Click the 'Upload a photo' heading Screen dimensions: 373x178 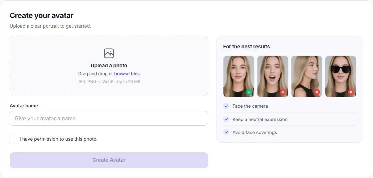click(109, 66)
